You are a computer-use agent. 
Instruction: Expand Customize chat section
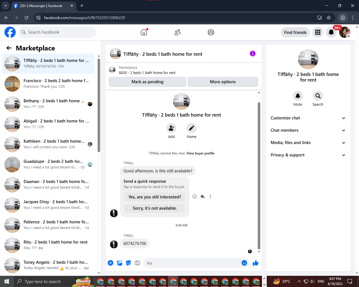click(308, 118)
